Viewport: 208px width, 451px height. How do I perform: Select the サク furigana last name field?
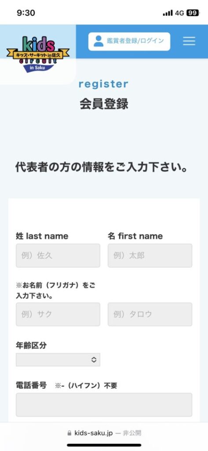[58, 314]
